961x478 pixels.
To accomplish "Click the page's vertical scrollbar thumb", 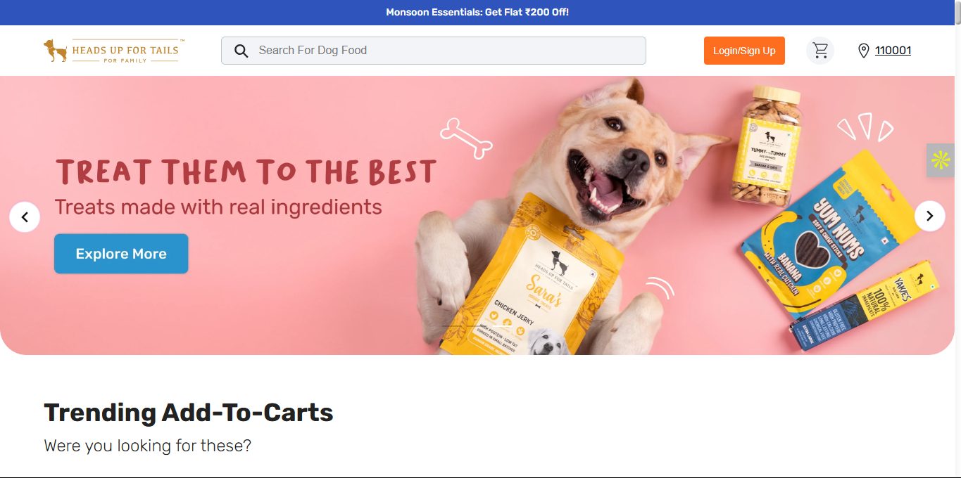I will (x=957, y=13).
